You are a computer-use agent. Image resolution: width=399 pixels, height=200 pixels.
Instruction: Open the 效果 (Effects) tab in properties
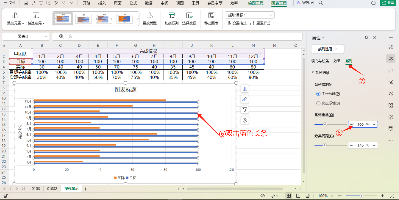337,61
